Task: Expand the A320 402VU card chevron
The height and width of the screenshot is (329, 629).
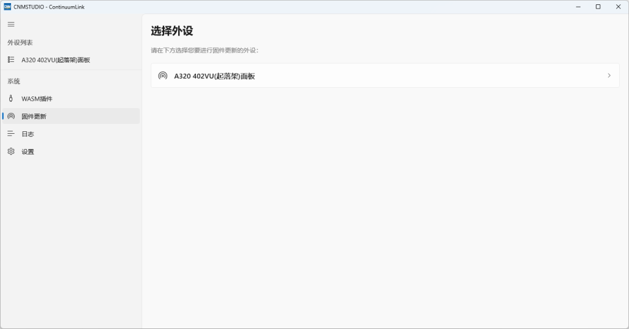Action: point(609,75)
